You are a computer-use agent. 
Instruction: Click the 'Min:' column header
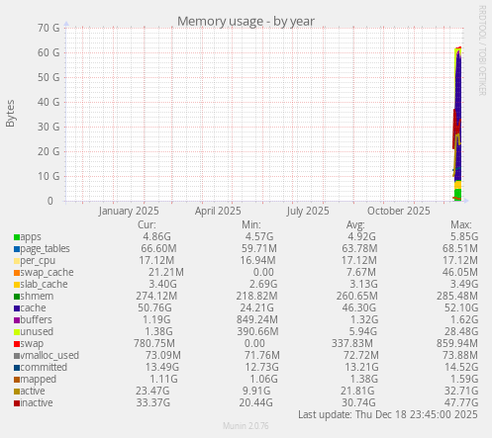pyautogui.click(x=251, y=224)
